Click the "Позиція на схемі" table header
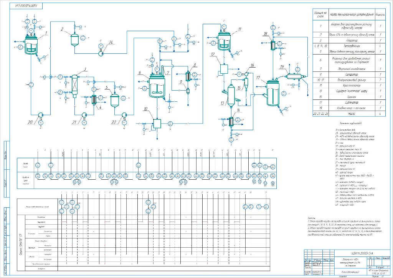 (x=320, y=14)
